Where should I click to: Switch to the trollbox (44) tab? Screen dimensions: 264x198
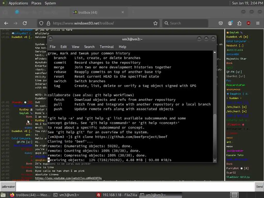[x=98, y=12]
